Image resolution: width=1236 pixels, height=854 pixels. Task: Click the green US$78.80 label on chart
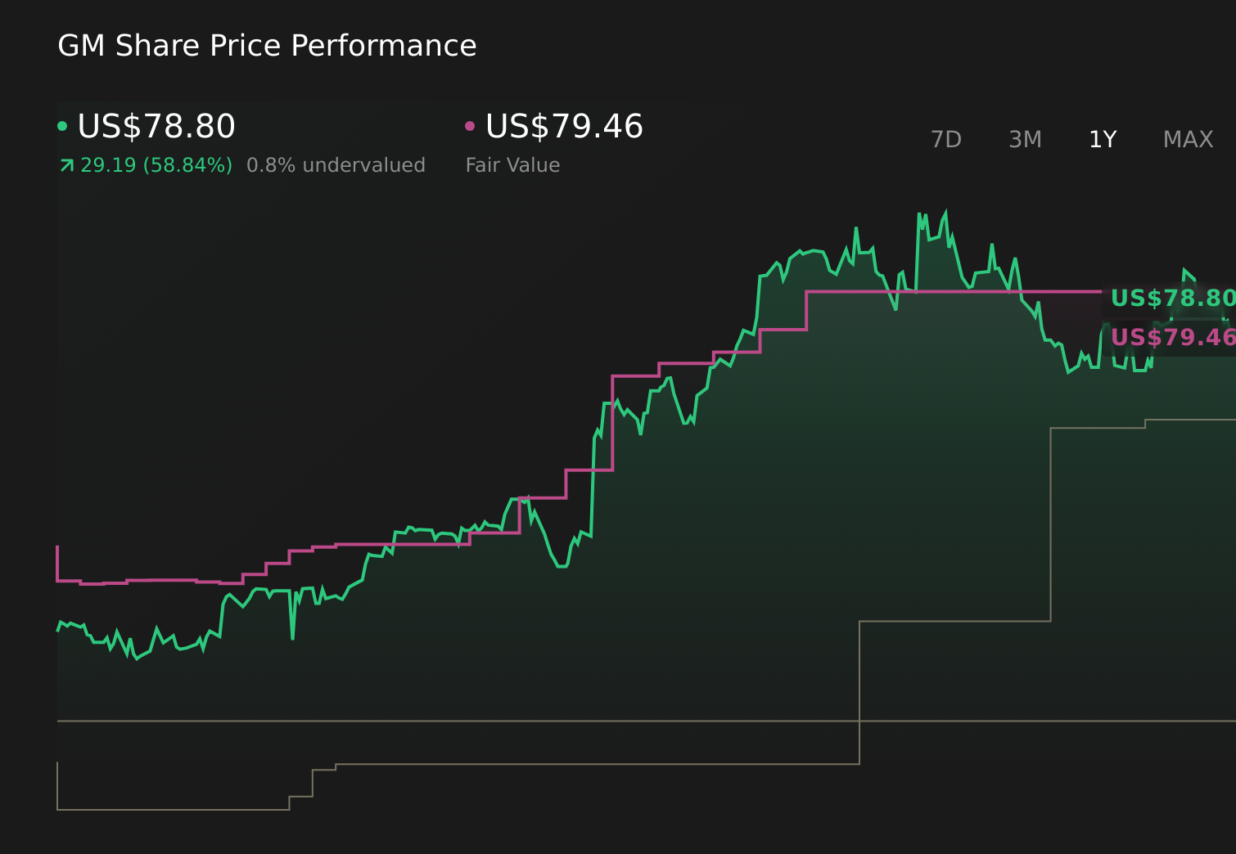click(1173, 299)
